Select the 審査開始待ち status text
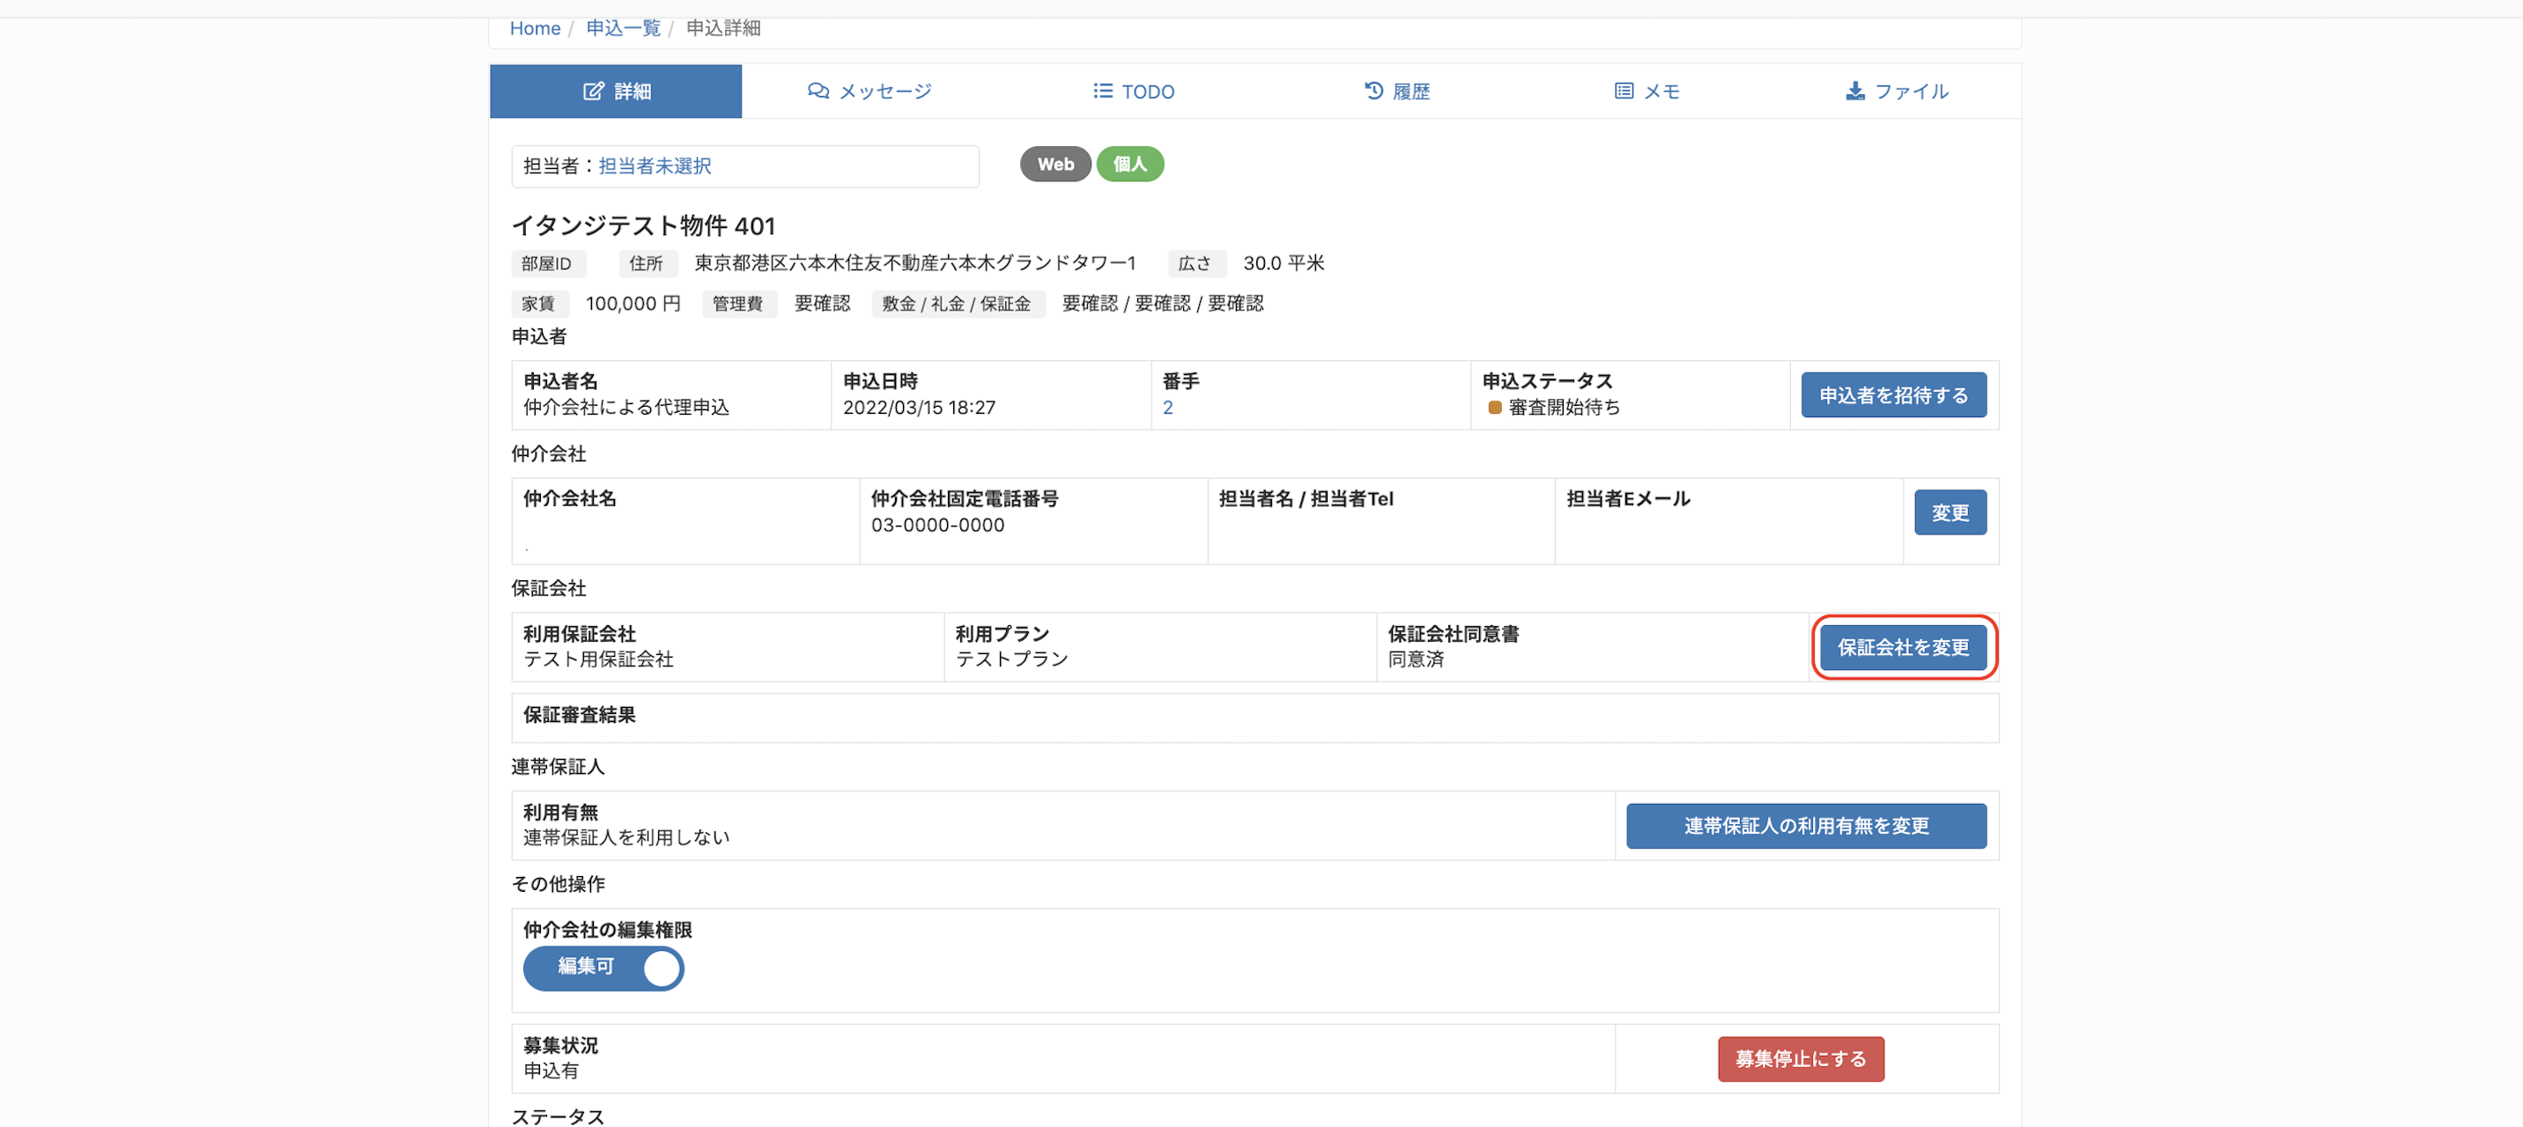2523x1127 pixels. click(1563, 409)
